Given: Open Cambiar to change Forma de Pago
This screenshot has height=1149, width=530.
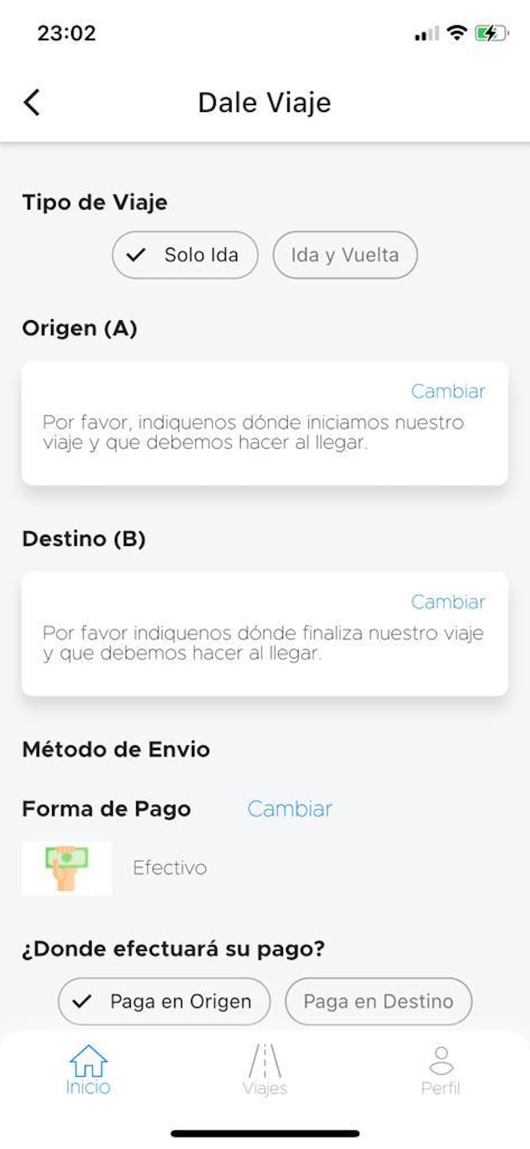Looking at the screenshot, I should [x=289, y=809].
